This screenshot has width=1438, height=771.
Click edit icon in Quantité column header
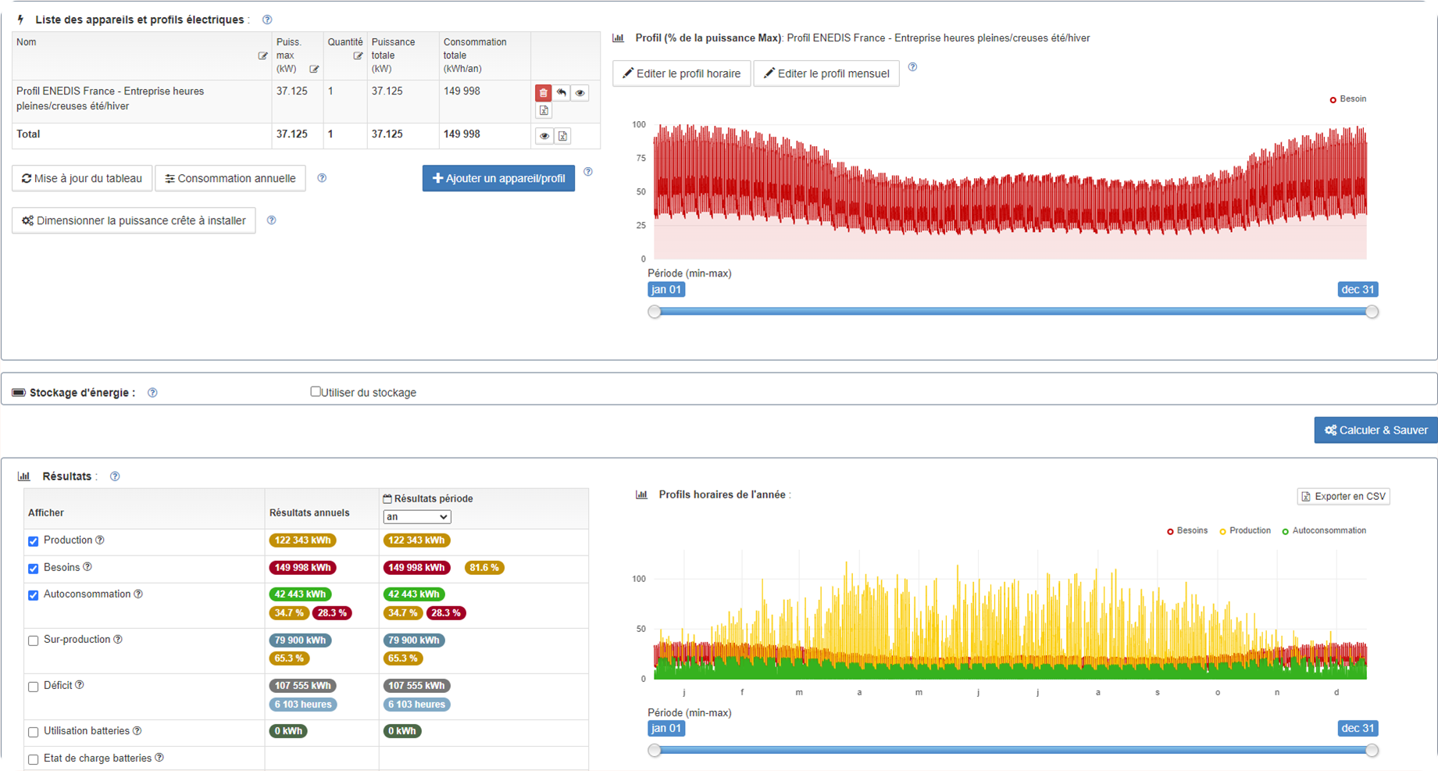point(358,56)
